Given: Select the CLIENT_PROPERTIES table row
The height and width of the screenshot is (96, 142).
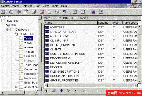Looking at the screenshot, I should (x=91, y=45).
